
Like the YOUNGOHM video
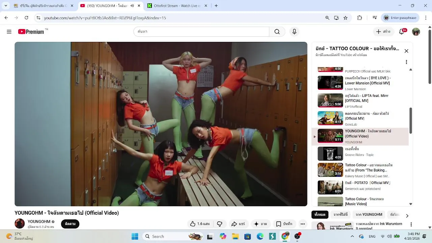coord(199,224)
